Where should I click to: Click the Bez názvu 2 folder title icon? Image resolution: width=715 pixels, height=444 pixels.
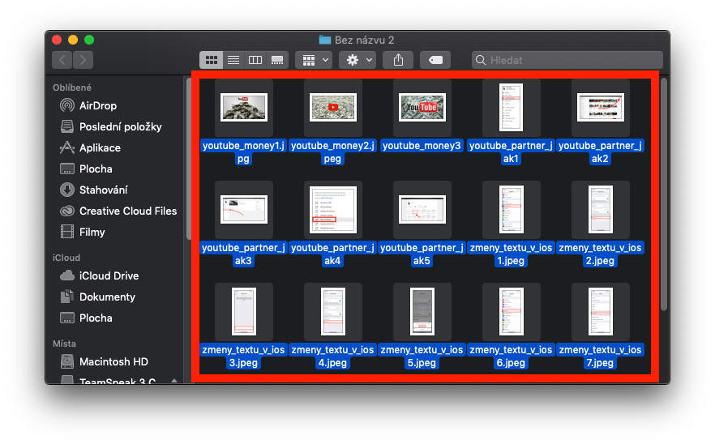point(324,40)
